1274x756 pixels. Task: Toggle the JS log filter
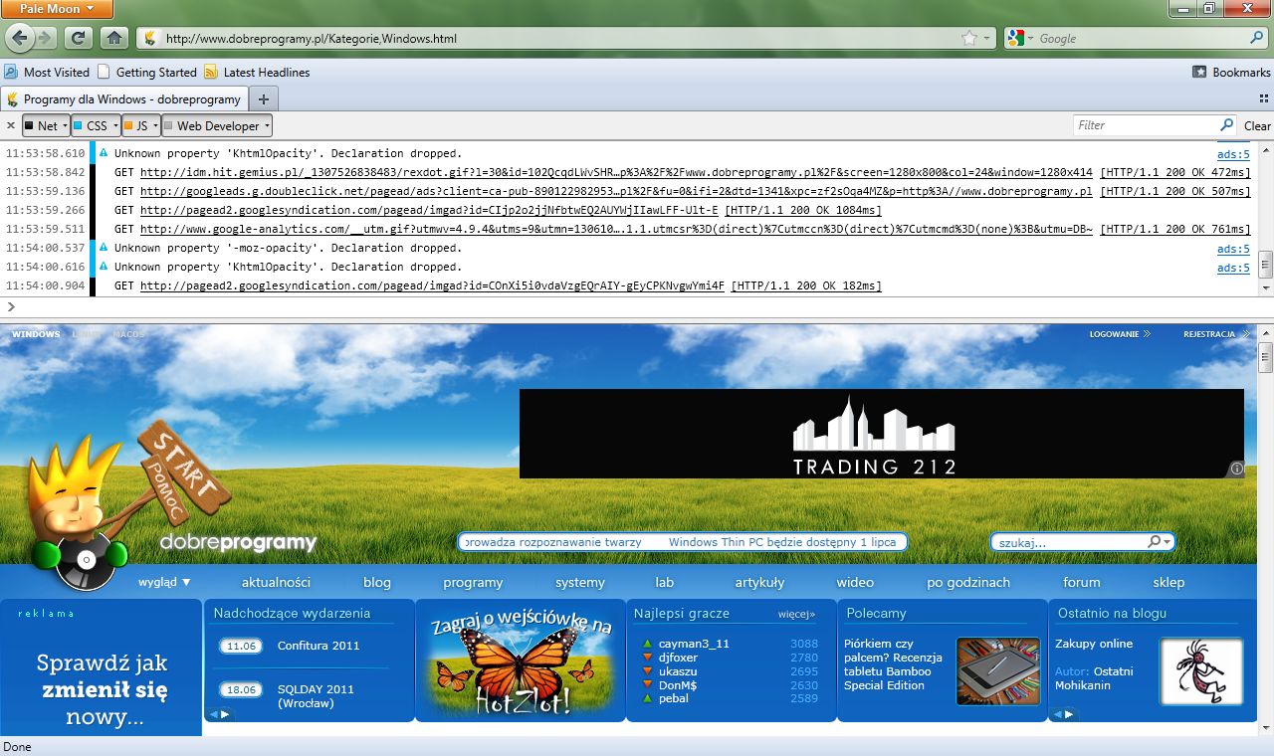pos(136,126)
